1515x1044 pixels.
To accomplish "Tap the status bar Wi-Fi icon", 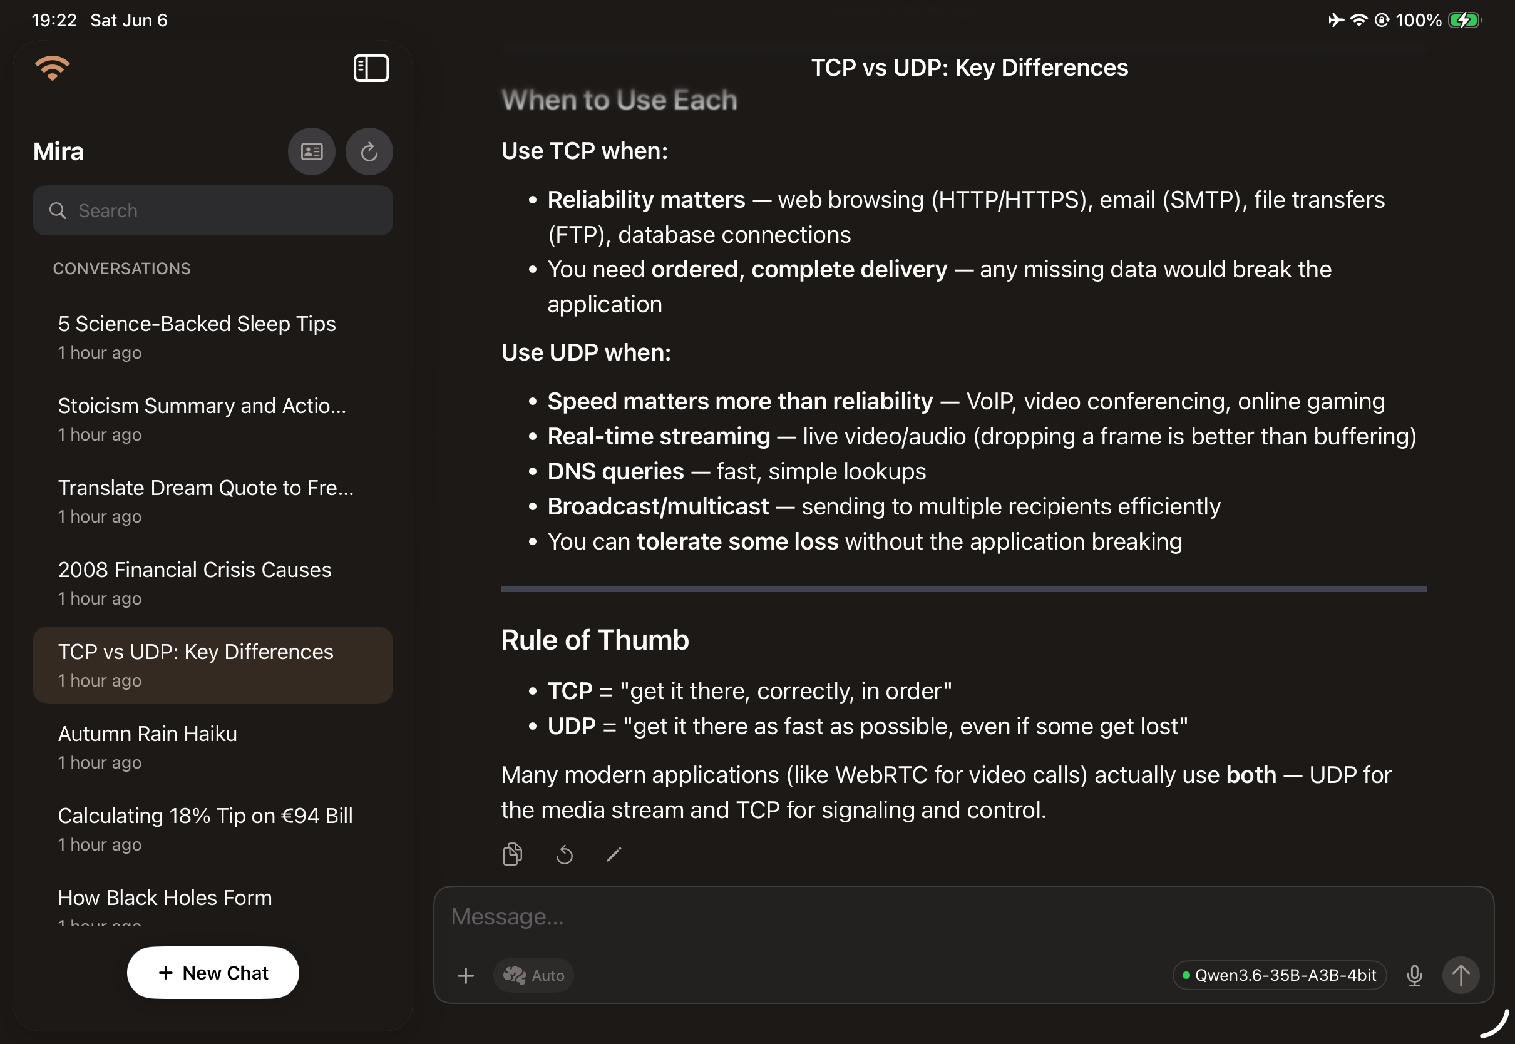I will (x=1358, y=20).
